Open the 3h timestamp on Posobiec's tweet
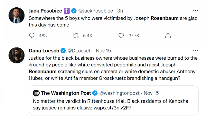The height and width of the screenshot is (118, 206). tap(120, 11)
